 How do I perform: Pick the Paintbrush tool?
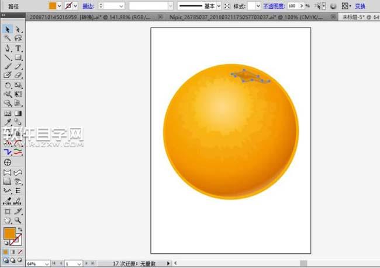click(7, 66)
